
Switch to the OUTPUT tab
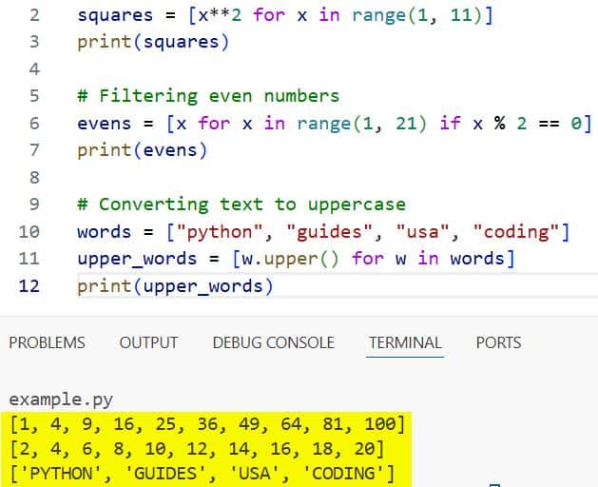click(148, 342)
